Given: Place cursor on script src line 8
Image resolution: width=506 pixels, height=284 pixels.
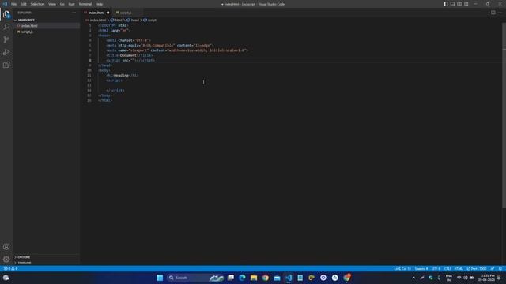Looking at the screenshot, I should coord(130,60).
